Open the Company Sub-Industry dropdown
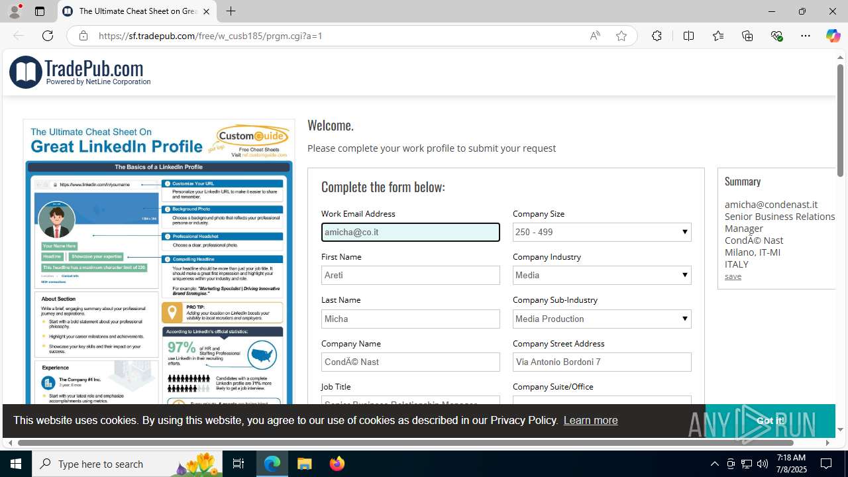 (x=602, y=319)
